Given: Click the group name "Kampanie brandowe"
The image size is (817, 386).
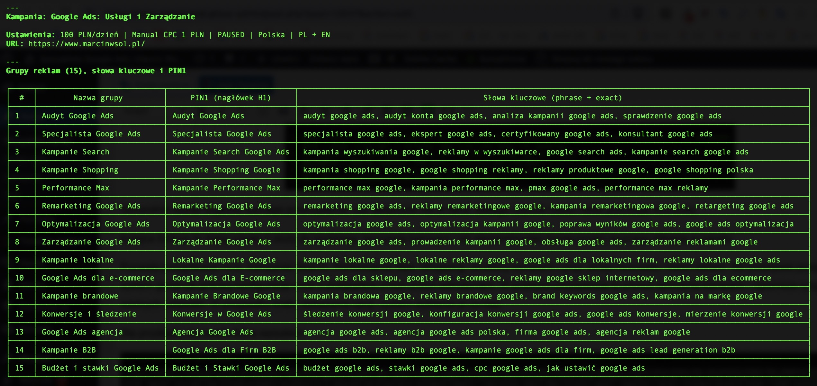Looking at the screenshot, I should 80,296.
